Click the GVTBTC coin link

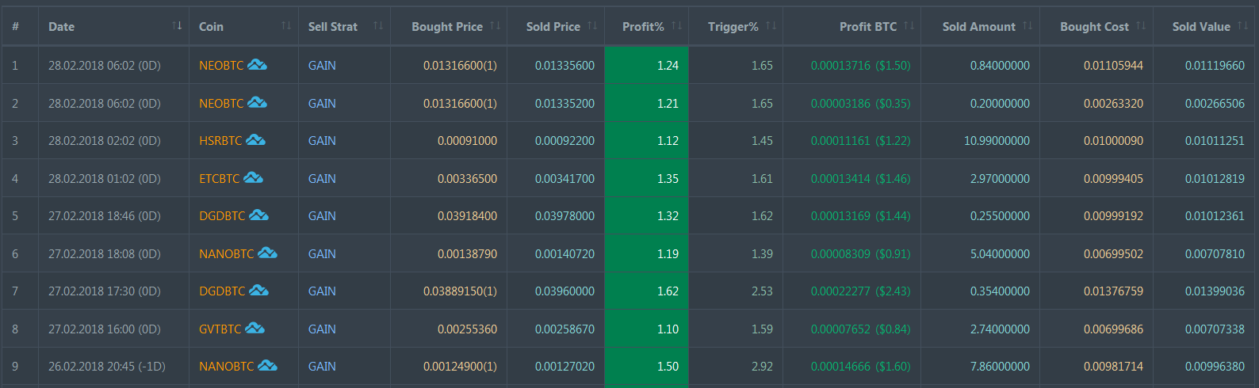(220, 329)
